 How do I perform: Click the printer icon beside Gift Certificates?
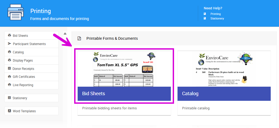click(x=10, y=77)
